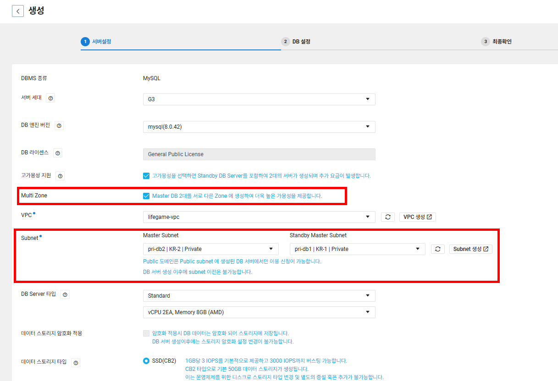
Task: Switch to the DB 설정 step tab
Action: point(296,42)
